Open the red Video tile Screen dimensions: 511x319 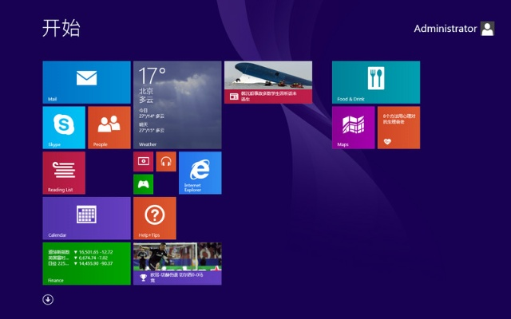(143, 161)
